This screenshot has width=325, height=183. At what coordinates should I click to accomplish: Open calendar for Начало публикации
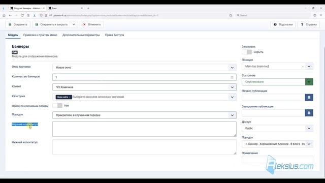(309, 97)
